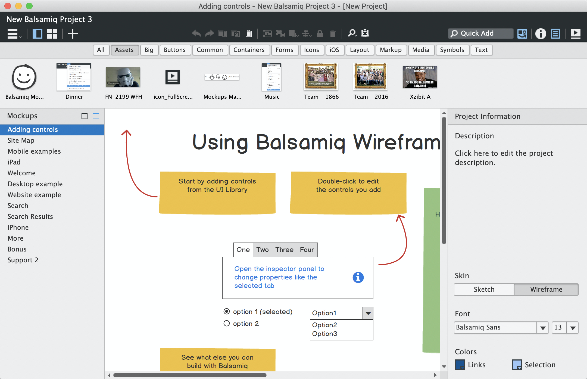The height and width of the screenshot is (379, 587).
Task: Open the Website example mockup
Action: pos(52,195)
